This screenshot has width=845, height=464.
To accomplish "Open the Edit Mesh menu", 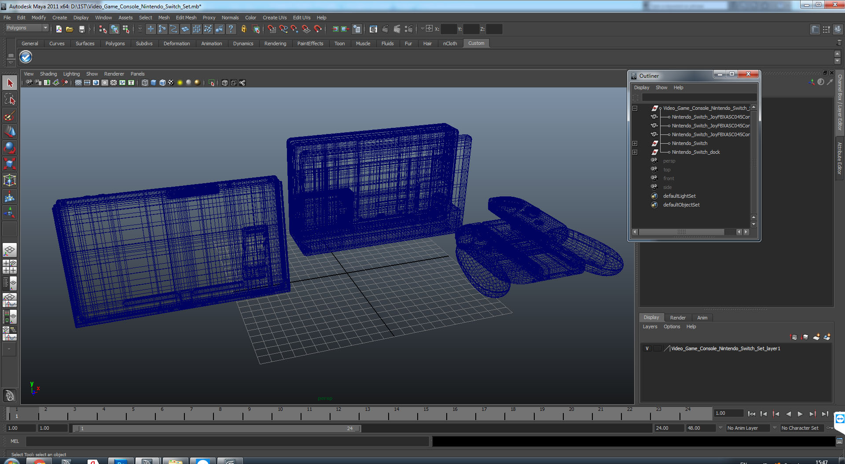I will (186, 18).
